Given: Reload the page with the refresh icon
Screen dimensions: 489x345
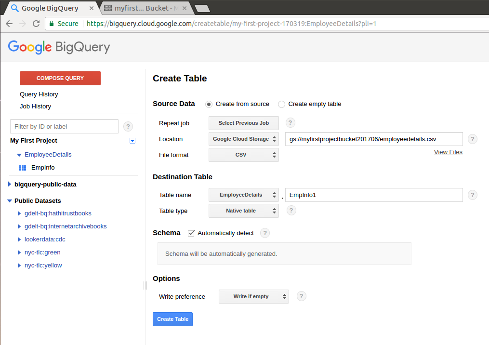Looking at the screenshot, I should click(x=36, y=24).
